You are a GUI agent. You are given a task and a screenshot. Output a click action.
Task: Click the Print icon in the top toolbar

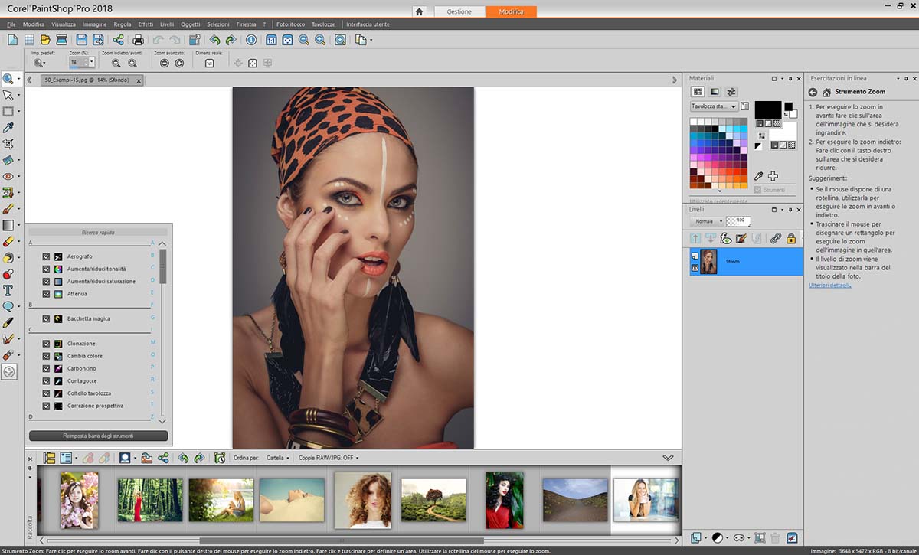(x=139, y=40)
